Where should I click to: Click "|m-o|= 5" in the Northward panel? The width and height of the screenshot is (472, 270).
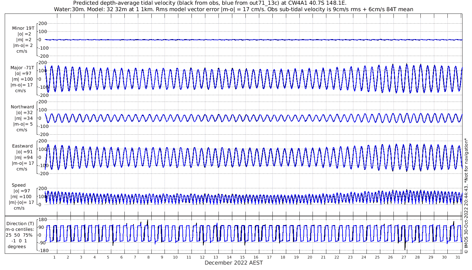click(23, 124)
